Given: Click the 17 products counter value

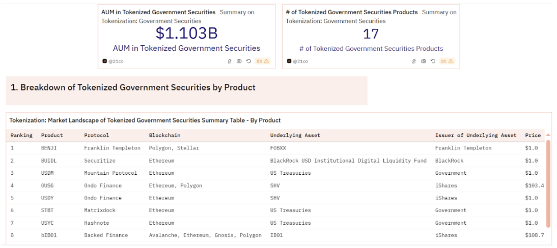Looking at the screenshot, I should (x=371, y=34).
